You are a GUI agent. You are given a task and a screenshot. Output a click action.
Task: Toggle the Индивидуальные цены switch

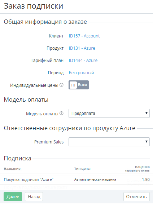[x=79, y=85]
